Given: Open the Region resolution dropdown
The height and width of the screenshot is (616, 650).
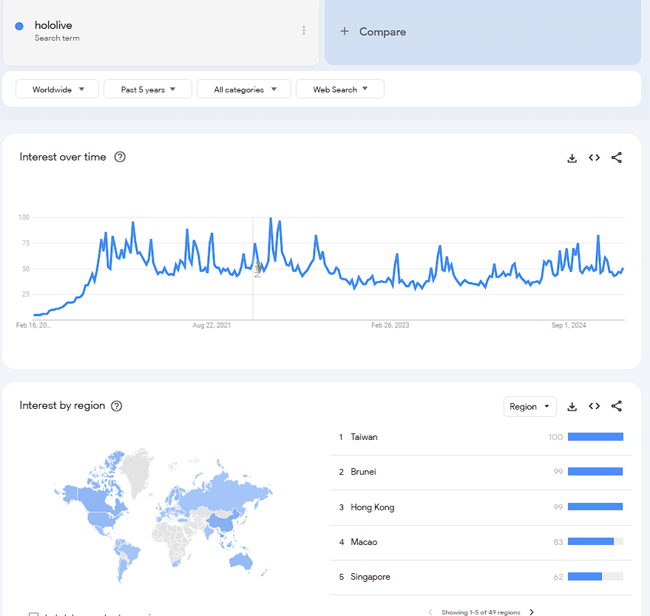Looking at the screenshot, I should (x=529, y=407).
